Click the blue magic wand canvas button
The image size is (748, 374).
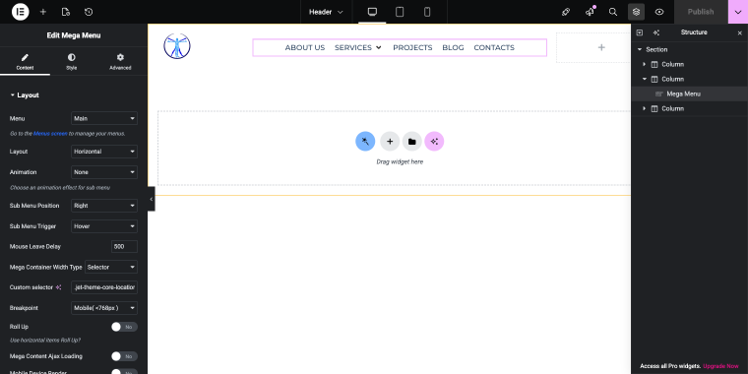365,141
